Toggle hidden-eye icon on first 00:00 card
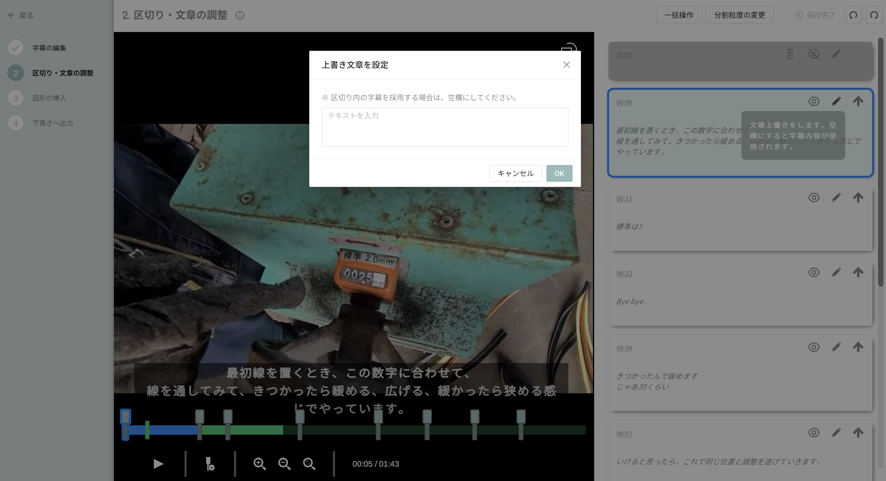 tap(814, 54)
